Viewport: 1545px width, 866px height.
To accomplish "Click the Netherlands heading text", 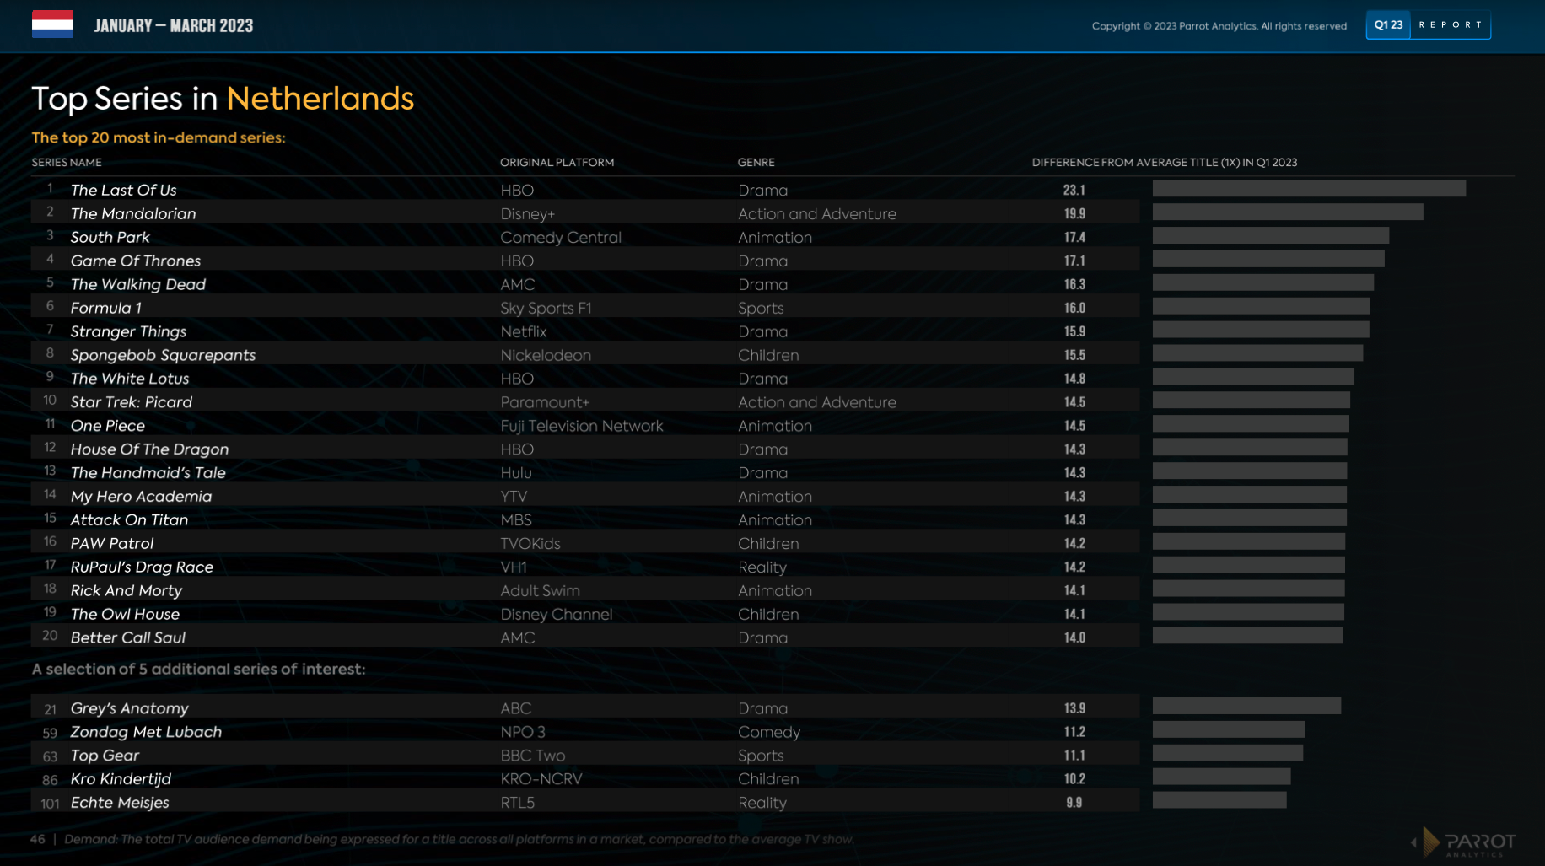I will point(320,99).
